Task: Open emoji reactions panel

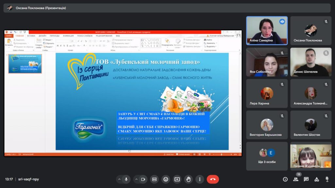Action: point(166,179)
